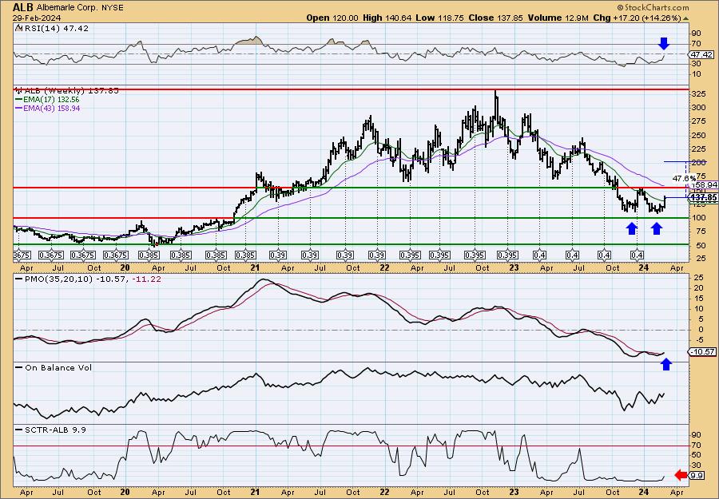Click the 47.6% target annotation label

[684, 178]
